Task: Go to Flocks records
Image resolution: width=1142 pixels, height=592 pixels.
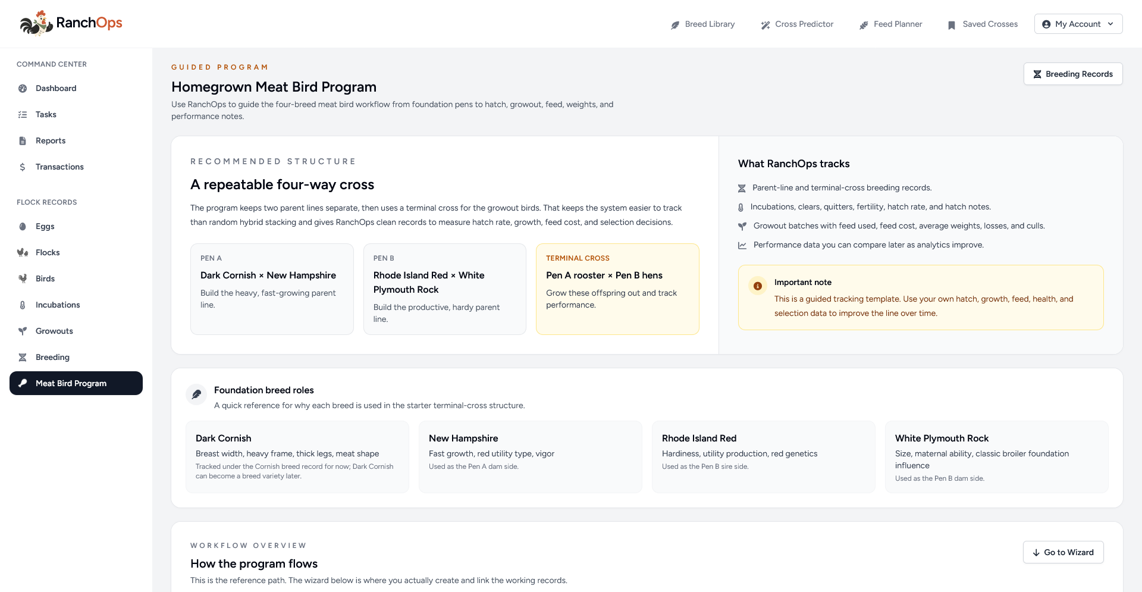Action: pyautogui.click(x=76, y=253)
